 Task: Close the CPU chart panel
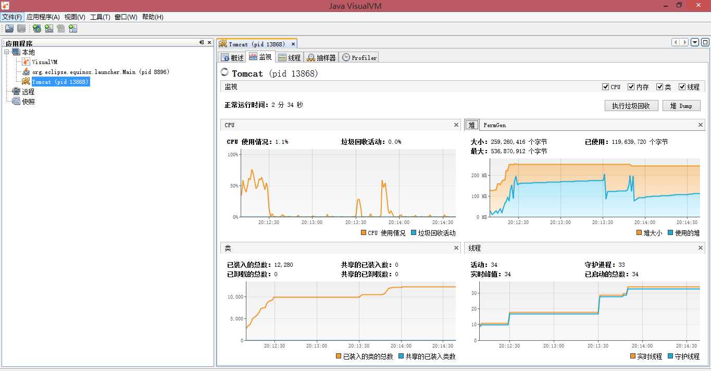tap(456, 125)
